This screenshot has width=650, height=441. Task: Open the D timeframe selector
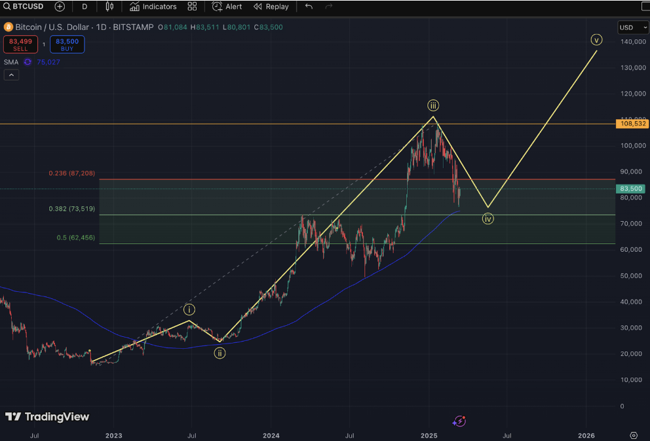click(85, 7)
